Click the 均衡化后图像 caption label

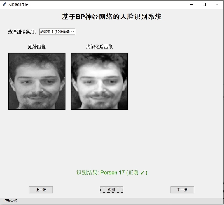point(99,47)
